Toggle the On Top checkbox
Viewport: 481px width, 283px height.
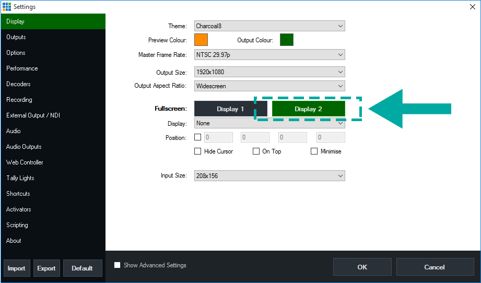[256, 151]
